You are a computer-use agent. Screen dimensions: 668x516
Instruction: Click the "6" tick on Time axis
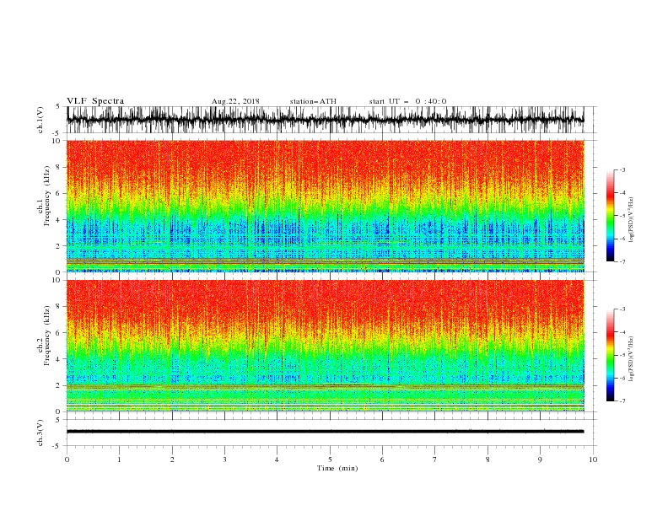pos(382,460)
